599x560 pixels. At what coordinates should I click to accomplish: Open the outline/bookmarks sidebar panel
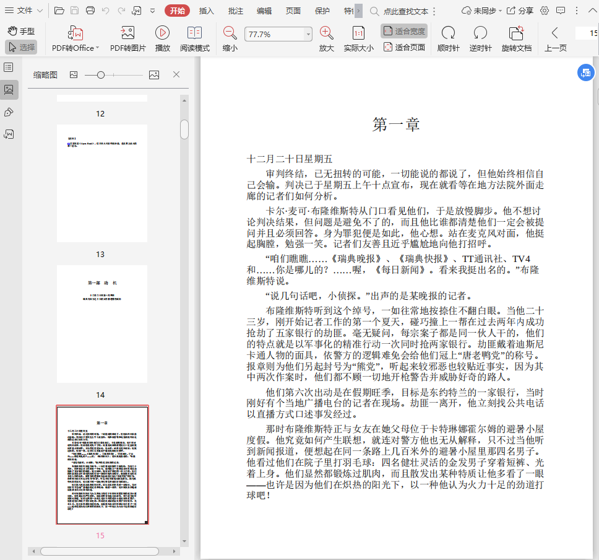pyautogui.click(x=9, y=68)
